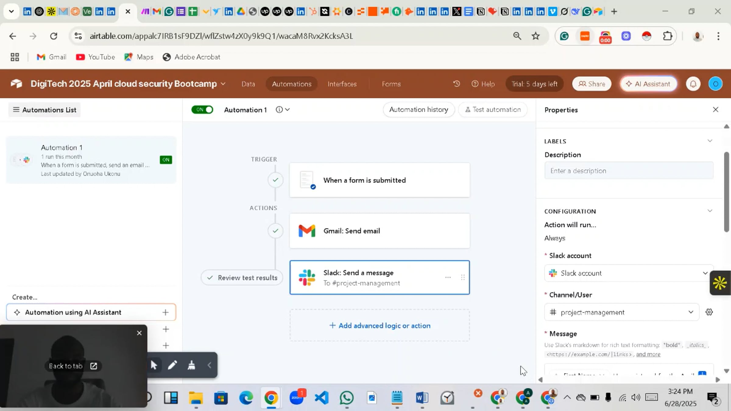The image size is (731, 411).
Task: Select the cursor pointer annotation tool
Action: click(x=154, y=365)
